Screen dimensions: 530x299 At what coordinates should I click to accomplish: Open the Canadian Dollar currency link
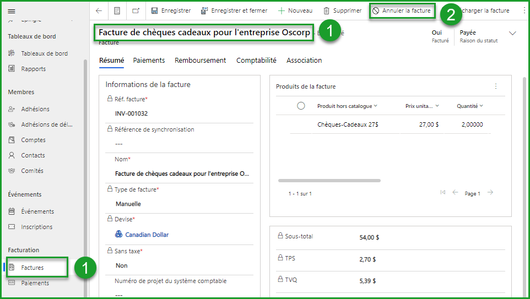point(147,235)
